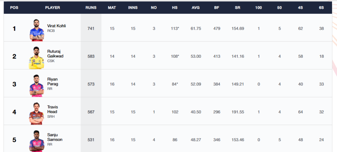This screenshot has width=337, height=152.
Task: Click the PLAYER column header
Action: pyautogui.click(x=52, y=8)
